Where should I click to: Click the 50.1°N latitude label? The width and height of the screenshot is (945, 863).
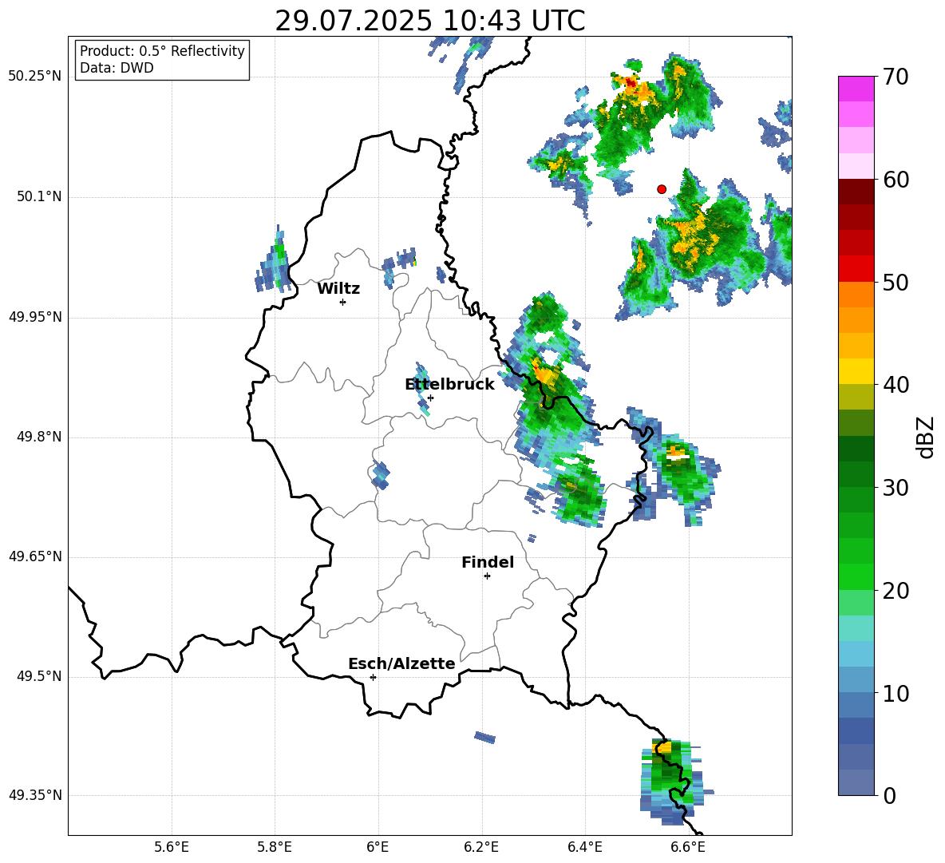(x=38, y=197)
